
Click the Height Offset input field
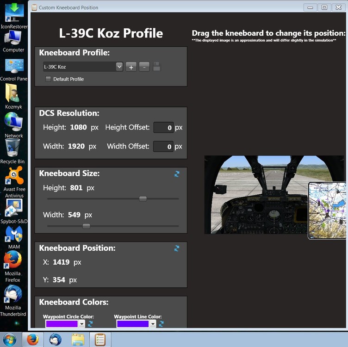[163, 128]
